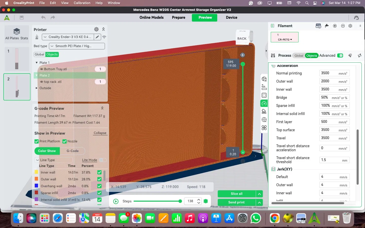Uncheck the Inner wall line type checkbox
This screenshot has height=228, width=365.
[99, 173]
